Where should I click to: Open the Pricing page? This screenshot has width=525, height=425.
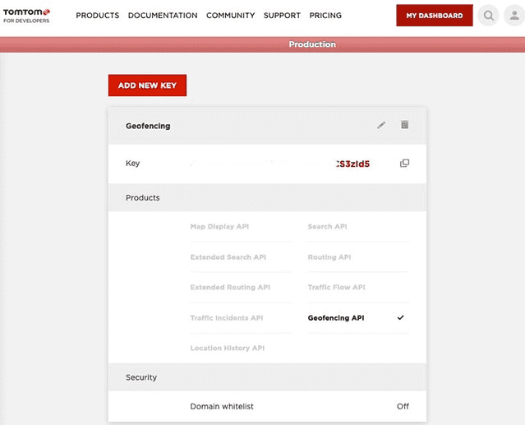(325, 16)
